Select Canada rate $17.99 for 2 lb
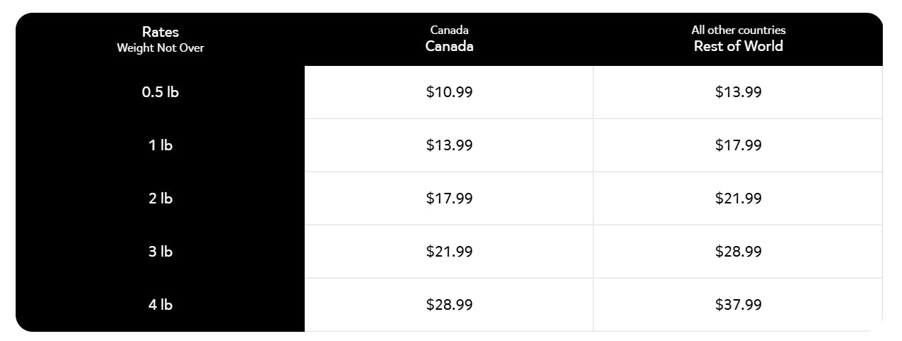Image resolution: width=902 pixels, height=341 pixels. 449,199
